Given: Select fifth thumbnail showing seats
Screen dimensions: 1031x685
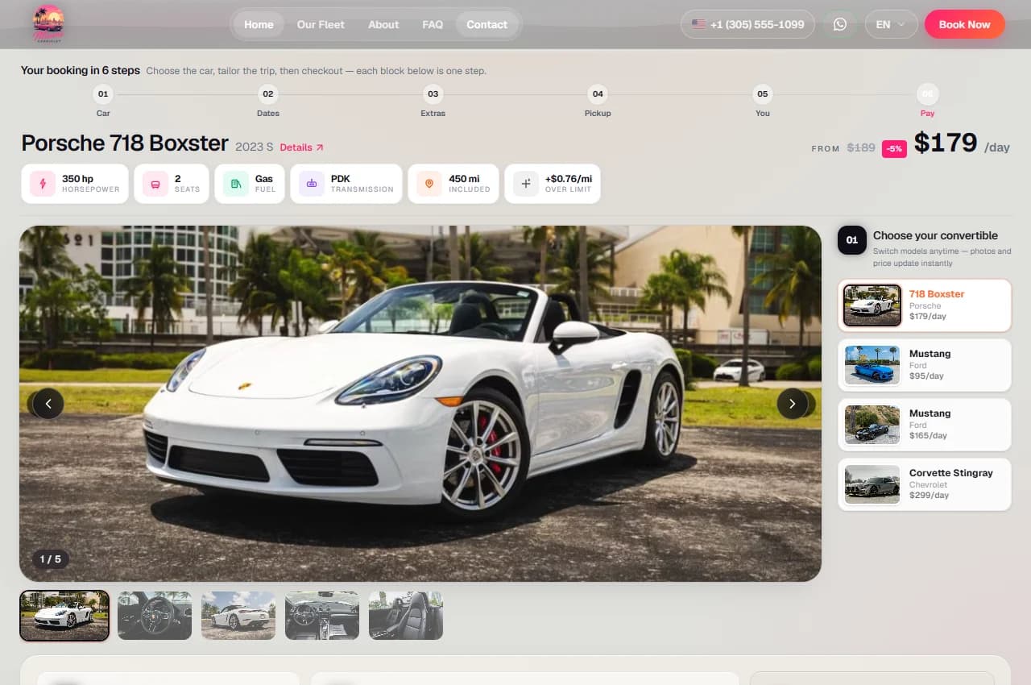Looking at the screenshot, I should pyautogui.click(x=406, y=616).
